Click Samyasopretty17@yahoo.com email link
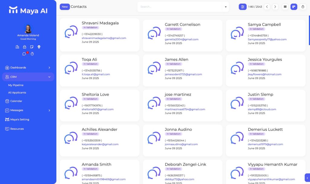The height and width of the screenshot is (184, 310). pos(267,39)
